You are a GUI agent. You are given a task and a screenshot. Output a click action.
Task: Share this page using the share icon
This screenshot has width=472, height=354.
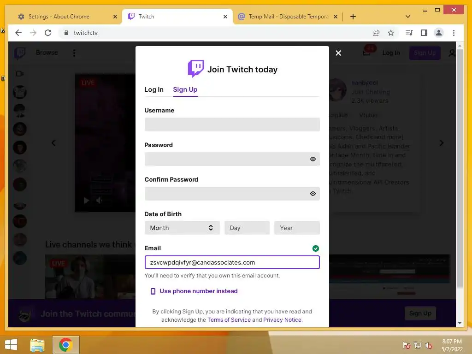376,33
